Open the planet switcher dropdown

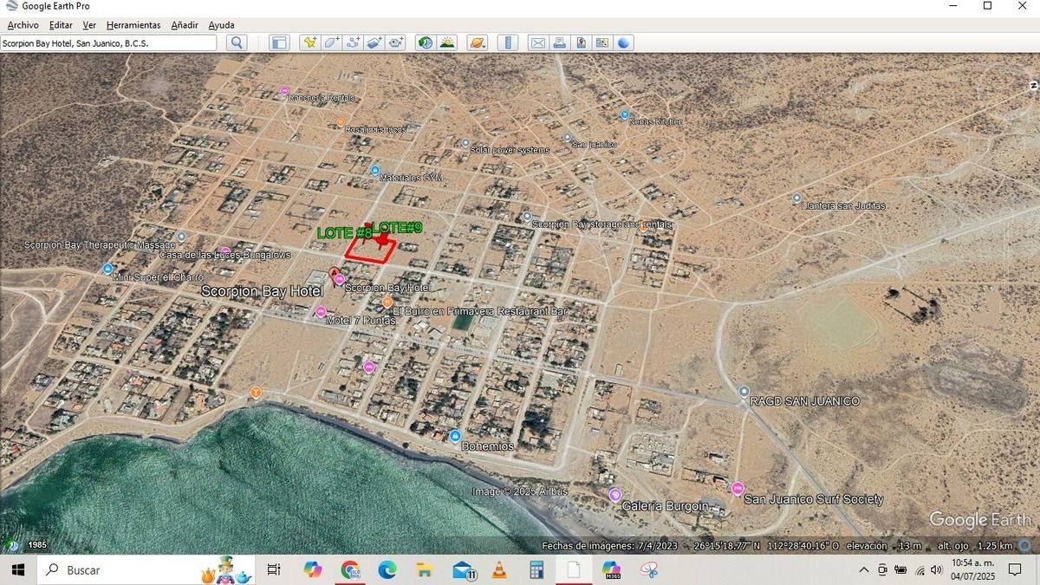(477, 42)
